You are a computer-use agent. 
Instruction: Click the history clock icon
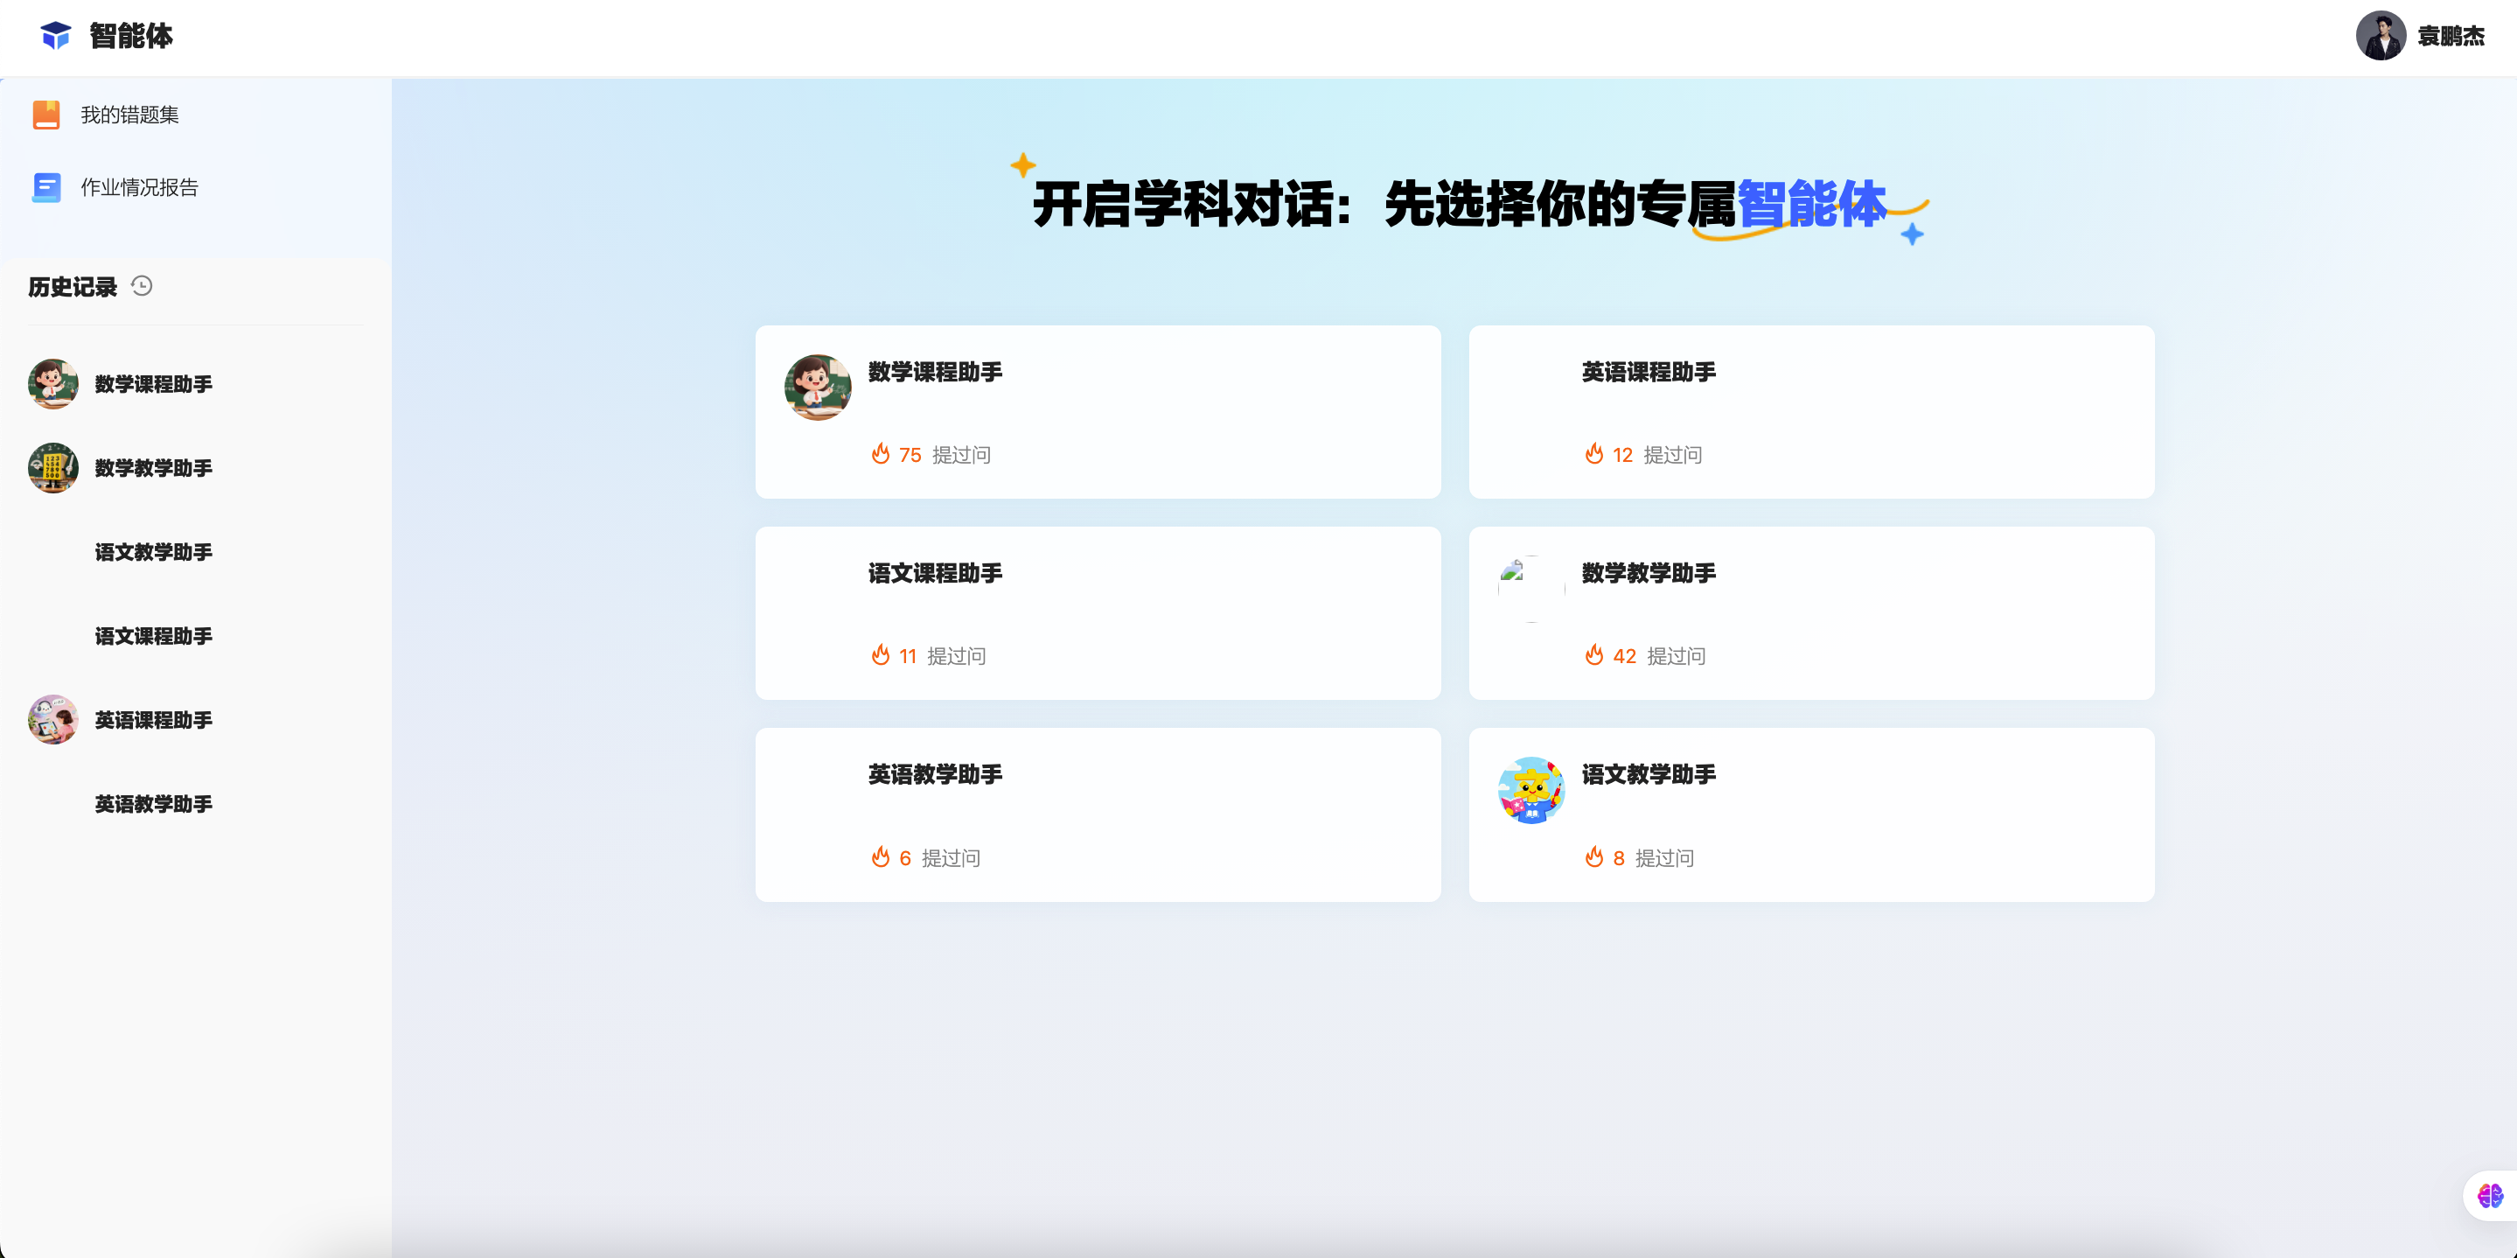click(x=142, y=285)
